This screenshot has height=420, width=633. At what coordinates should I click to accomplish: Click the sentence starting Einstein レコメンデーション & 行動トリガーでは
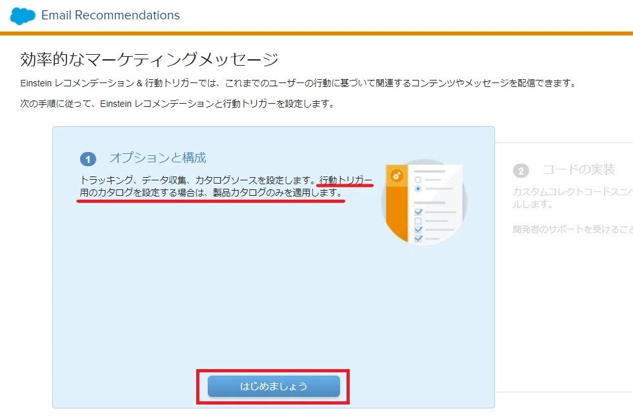pos(298,83)
